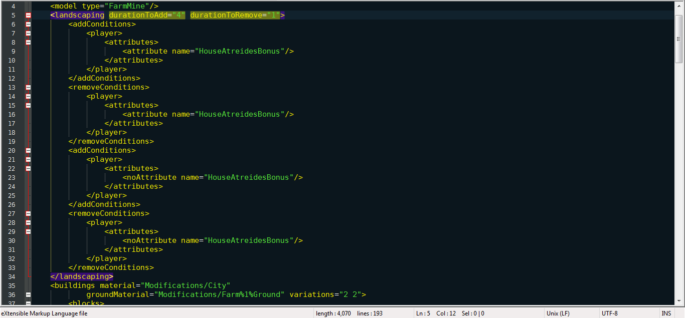The width and height of the screenshot is (685, 318).
Task: Collapse the player block on line 21
Action: click(x=28, y=159)
